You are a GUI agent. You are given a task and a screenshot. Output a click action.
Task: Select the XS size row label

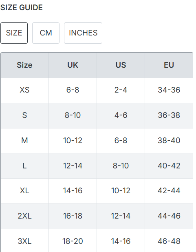click(x=24, y=90)
